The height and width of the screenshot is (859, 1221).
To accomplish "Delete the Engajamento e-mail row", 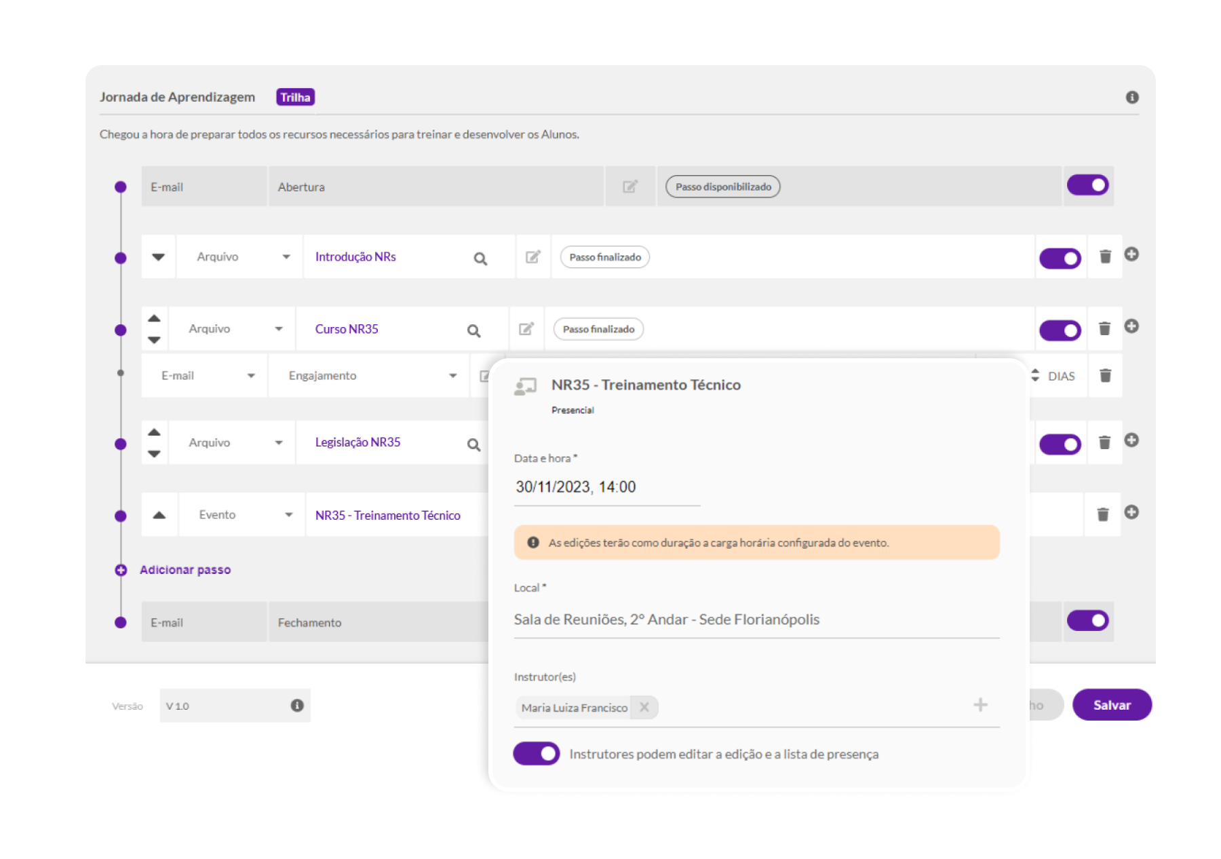I will pyautogui.click(x=1105, y=375).
